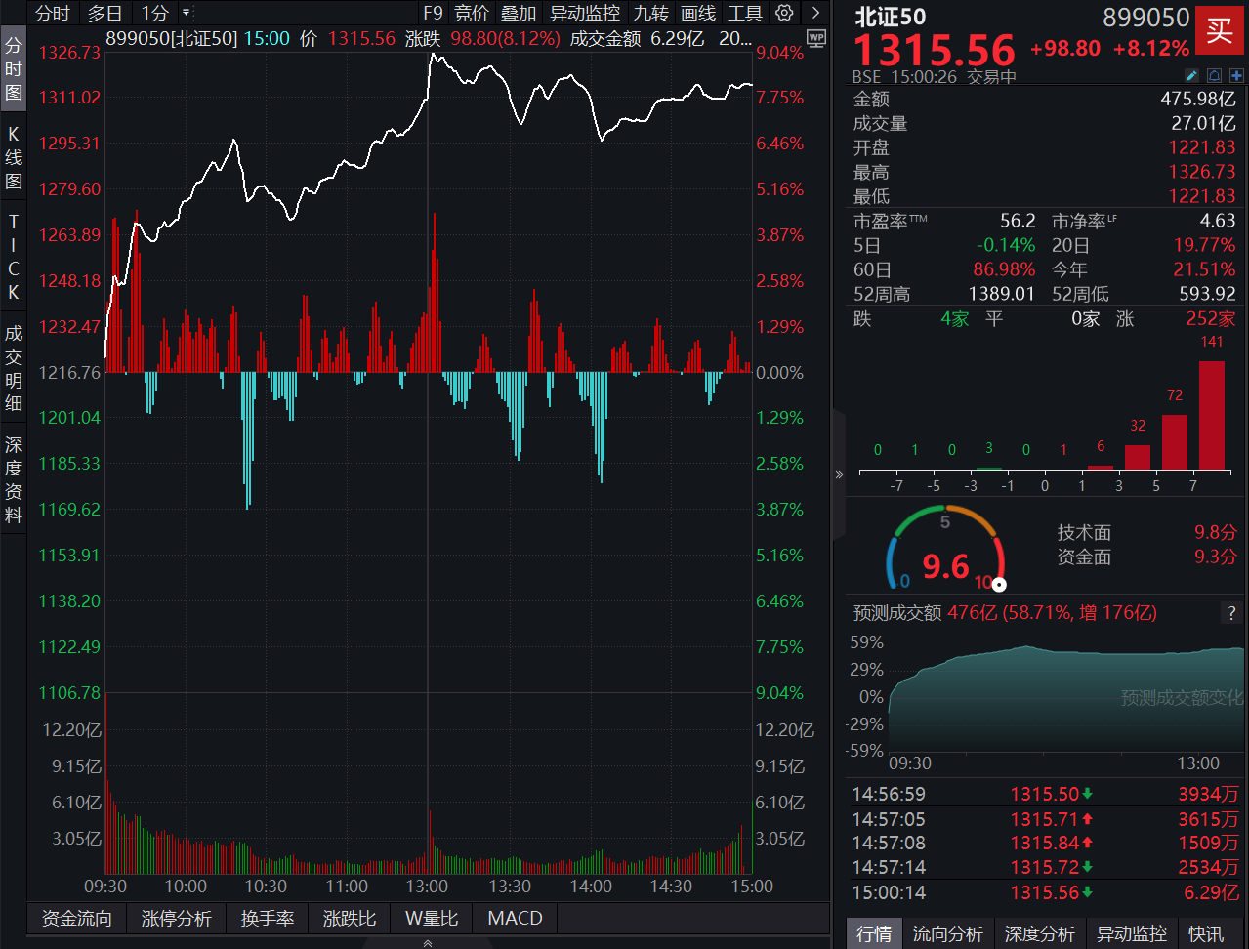Switch to 分时 view in left sidebar

point(13,68)
